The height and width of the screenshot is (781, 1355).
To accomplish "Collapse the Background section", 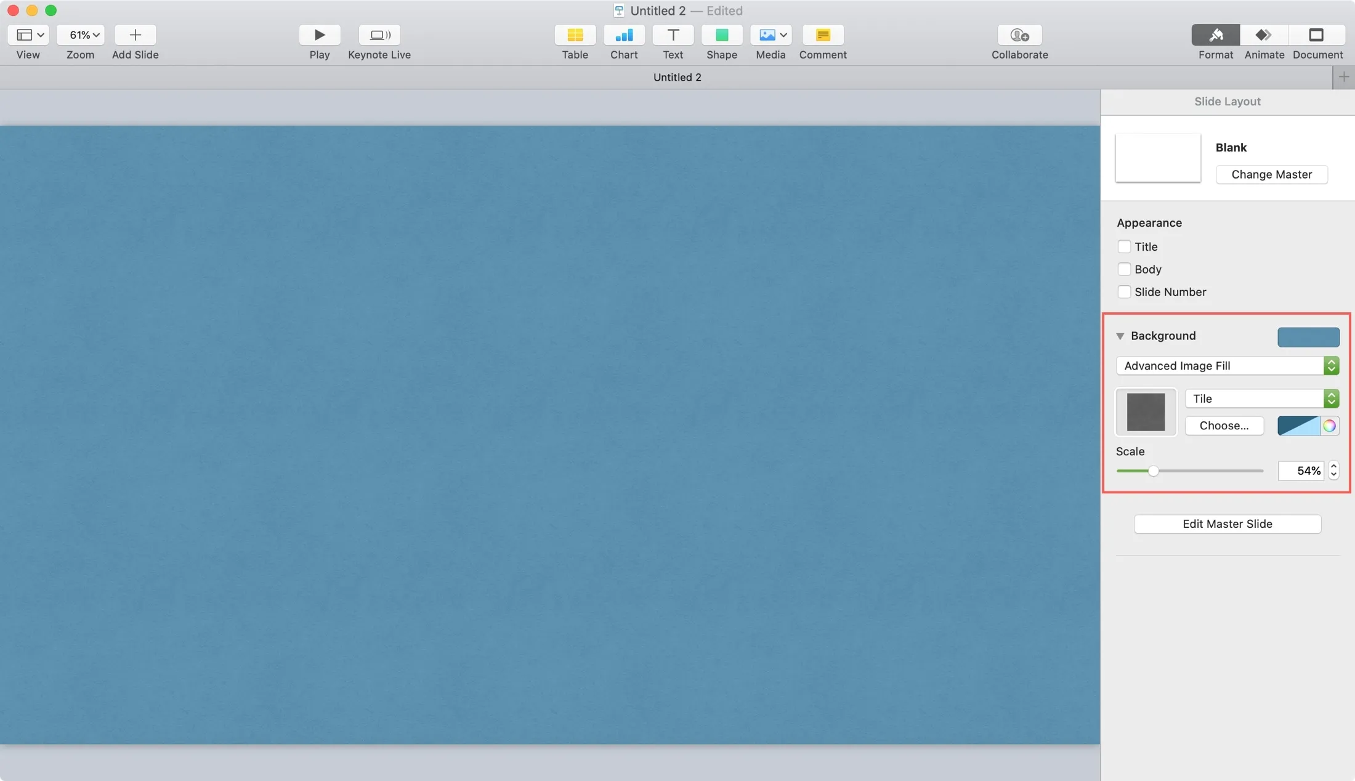I will [1121, 336].
